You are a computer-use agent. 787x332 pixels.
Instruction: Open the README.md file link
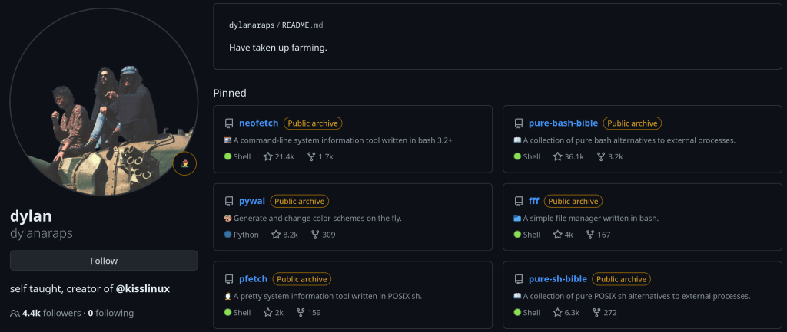coord(302,25)
